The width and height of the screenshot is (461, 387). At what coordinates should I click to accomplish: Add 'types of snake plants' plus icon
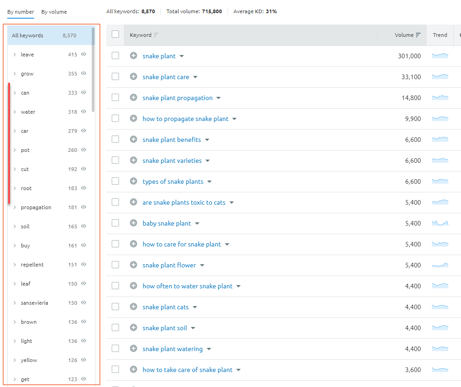134,181
